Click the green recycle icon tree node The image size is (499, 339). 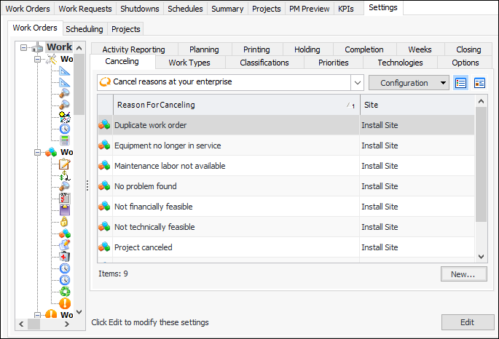[65, 291]
